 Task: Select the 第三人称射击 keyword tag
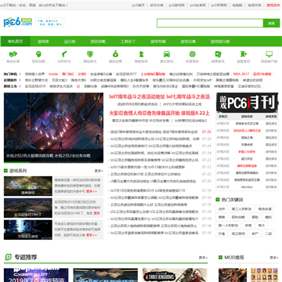(241, 209)
